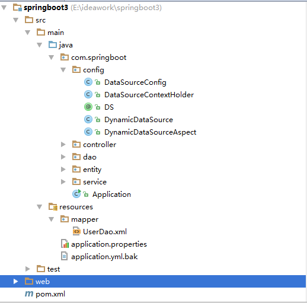
Task: Click the lock badge beside Application
Action: (x=86, y=194)
